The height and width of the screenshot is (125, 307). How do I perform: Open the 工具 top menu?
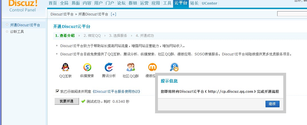pos(167,3)
